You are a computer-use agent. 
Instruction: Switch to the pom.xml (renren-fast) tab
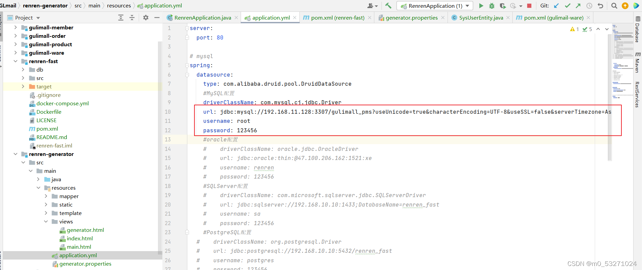click(338, 18)
